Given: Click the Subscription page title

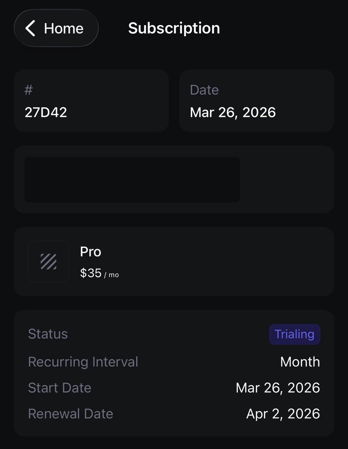Looking at the screenshot, I should 174,28.
